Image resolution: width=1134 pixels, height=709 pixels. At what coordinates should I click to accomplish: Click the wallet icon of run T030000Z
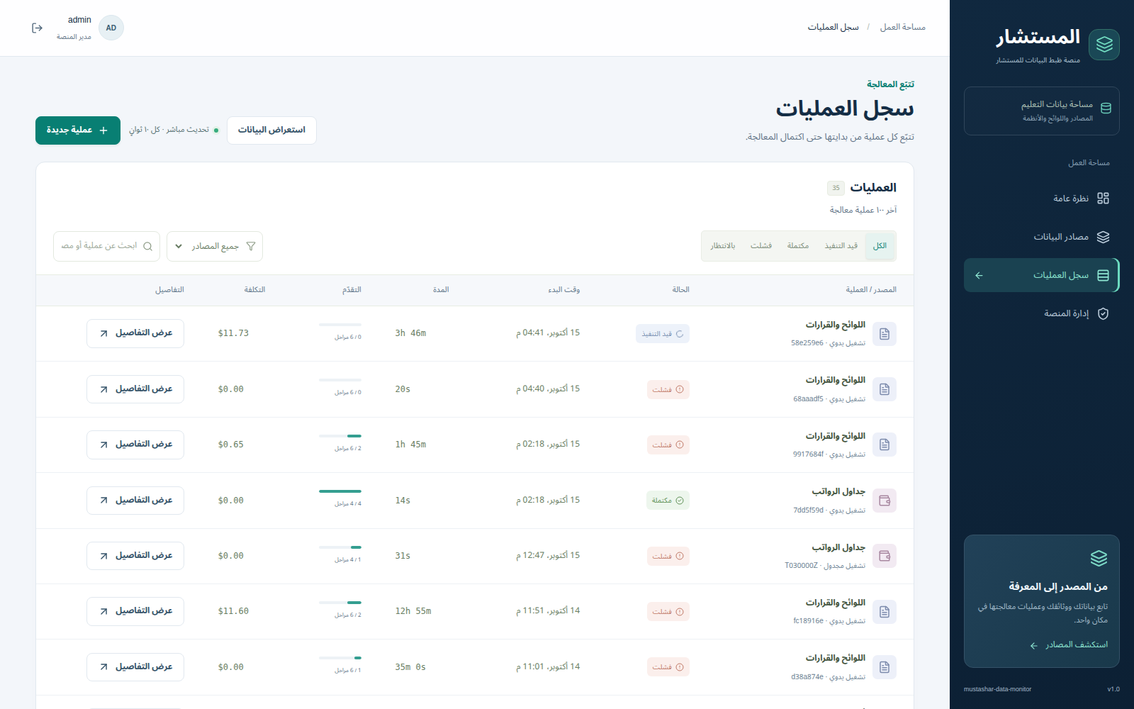tap(885, 556)
